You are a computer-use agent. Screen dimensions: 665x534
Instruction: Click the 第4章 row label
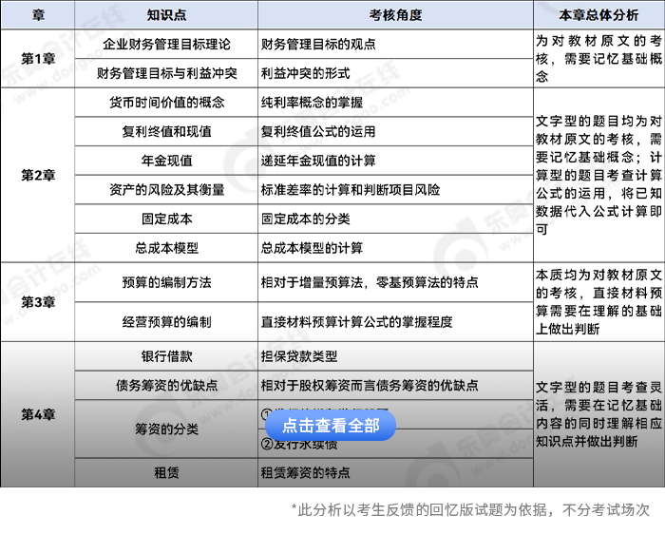pos(38,414)
